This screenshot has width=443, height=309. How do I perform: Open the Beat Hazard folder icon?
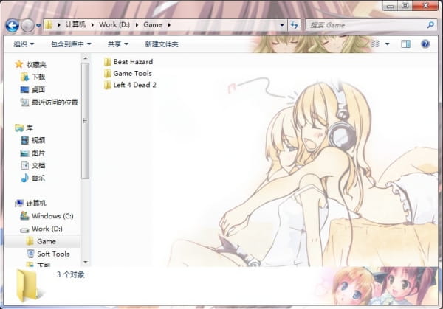(107, 62)
